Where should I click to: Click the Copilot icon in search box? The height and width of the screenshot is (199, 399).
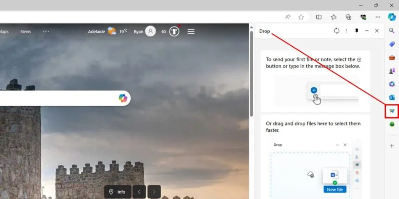[x=123, y=98]
